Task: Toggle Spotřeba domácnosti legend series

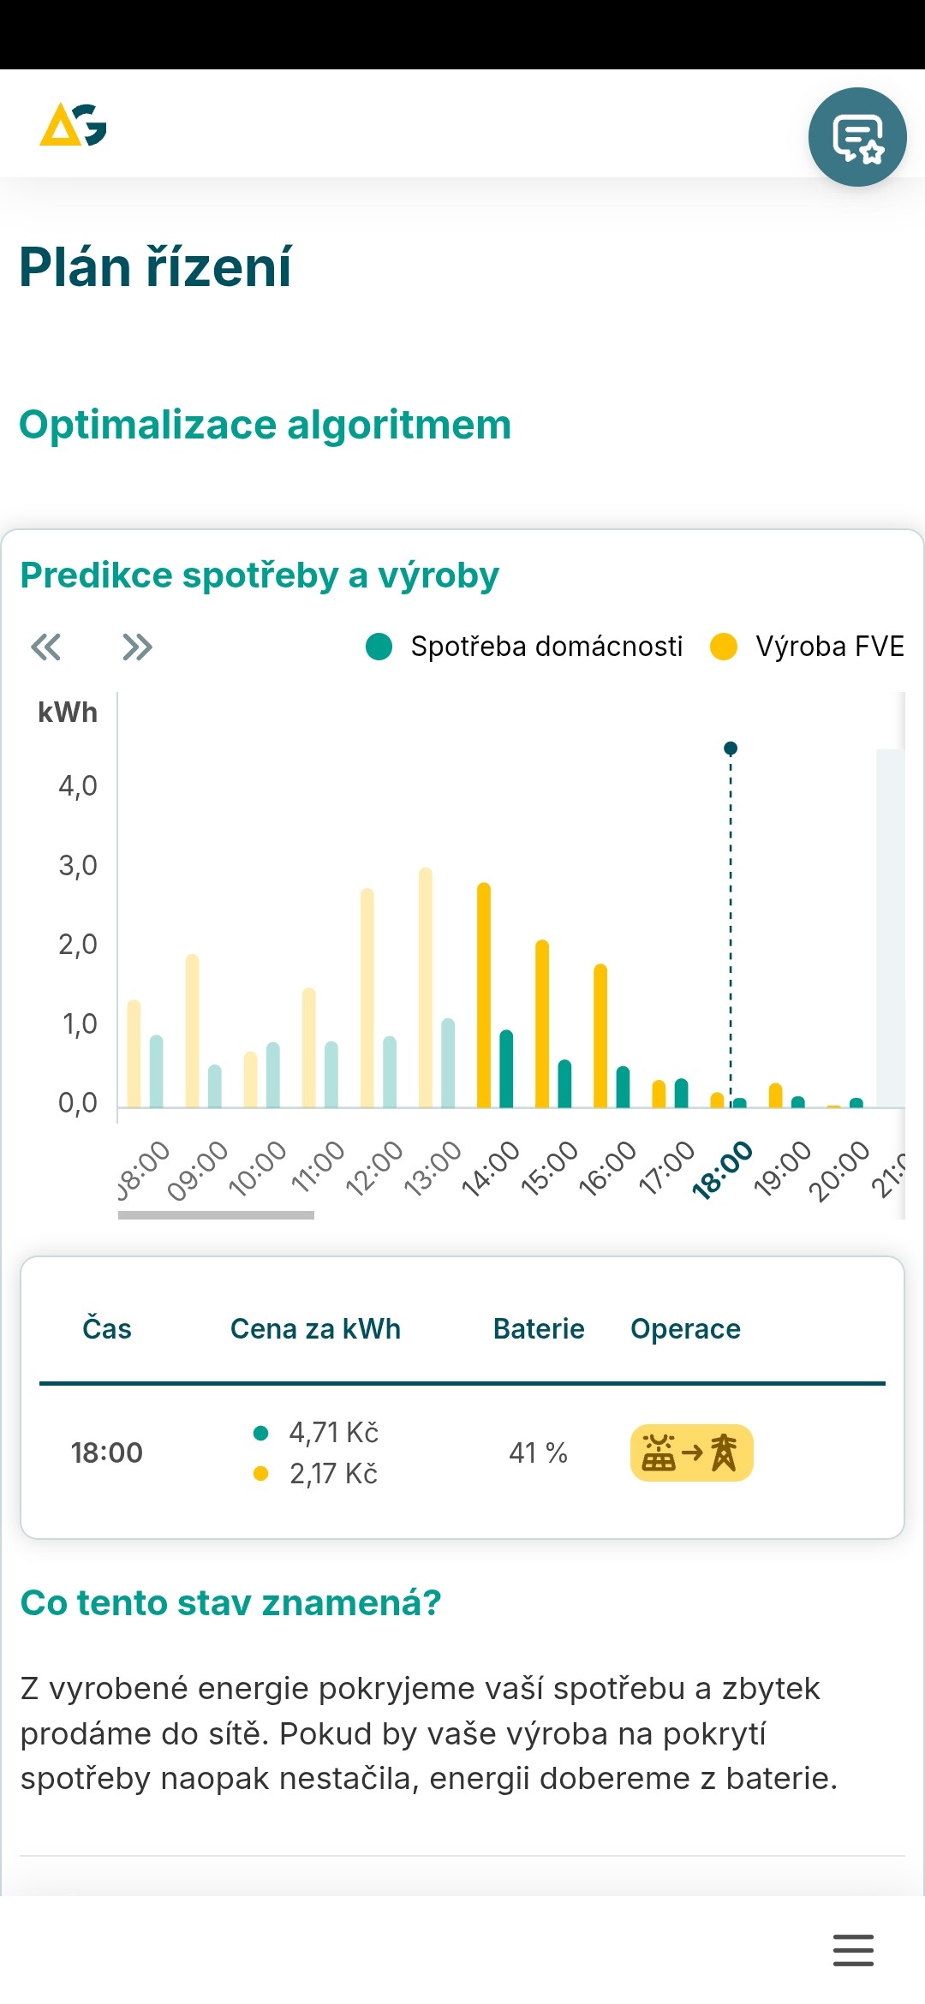Action: click(x=524, y=647)
